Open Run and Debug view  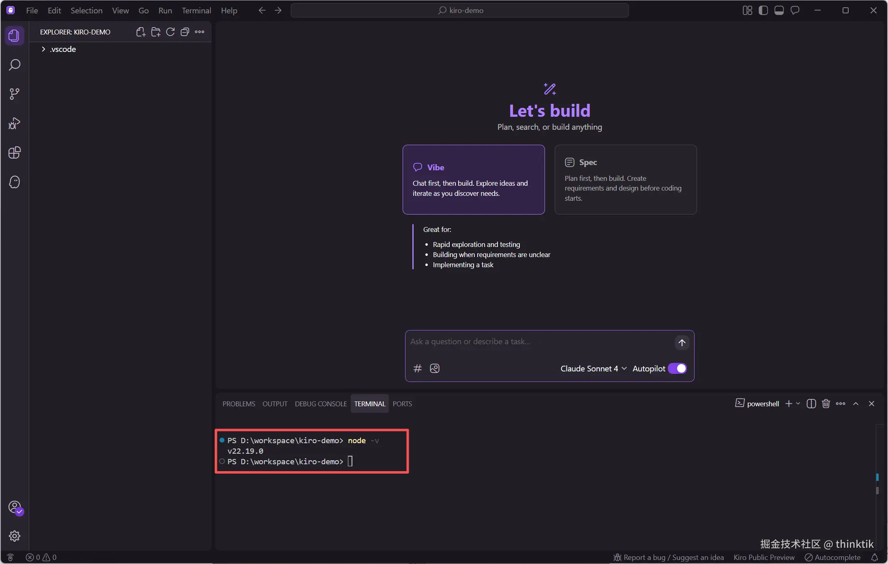pyautogui.click(x=15, y=123)
